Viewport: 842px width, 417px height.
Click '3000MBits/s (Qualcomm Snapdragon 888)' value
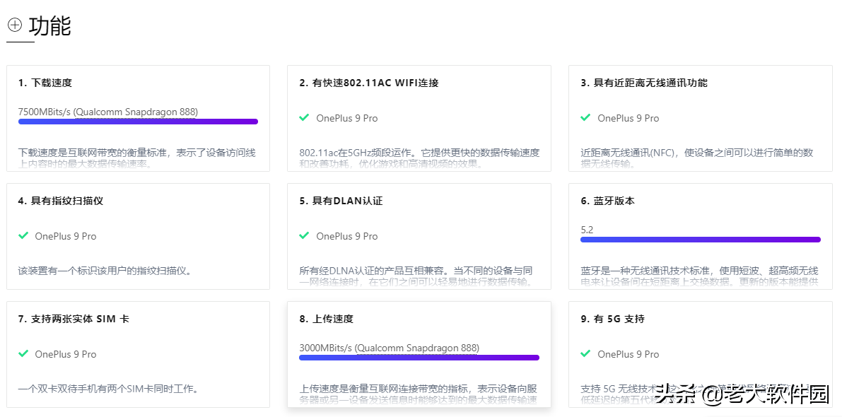[390, 348]
